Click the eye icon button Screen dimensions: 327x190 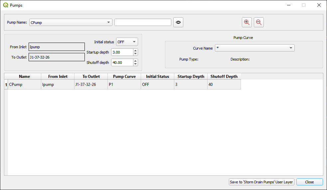pos(178,22)
